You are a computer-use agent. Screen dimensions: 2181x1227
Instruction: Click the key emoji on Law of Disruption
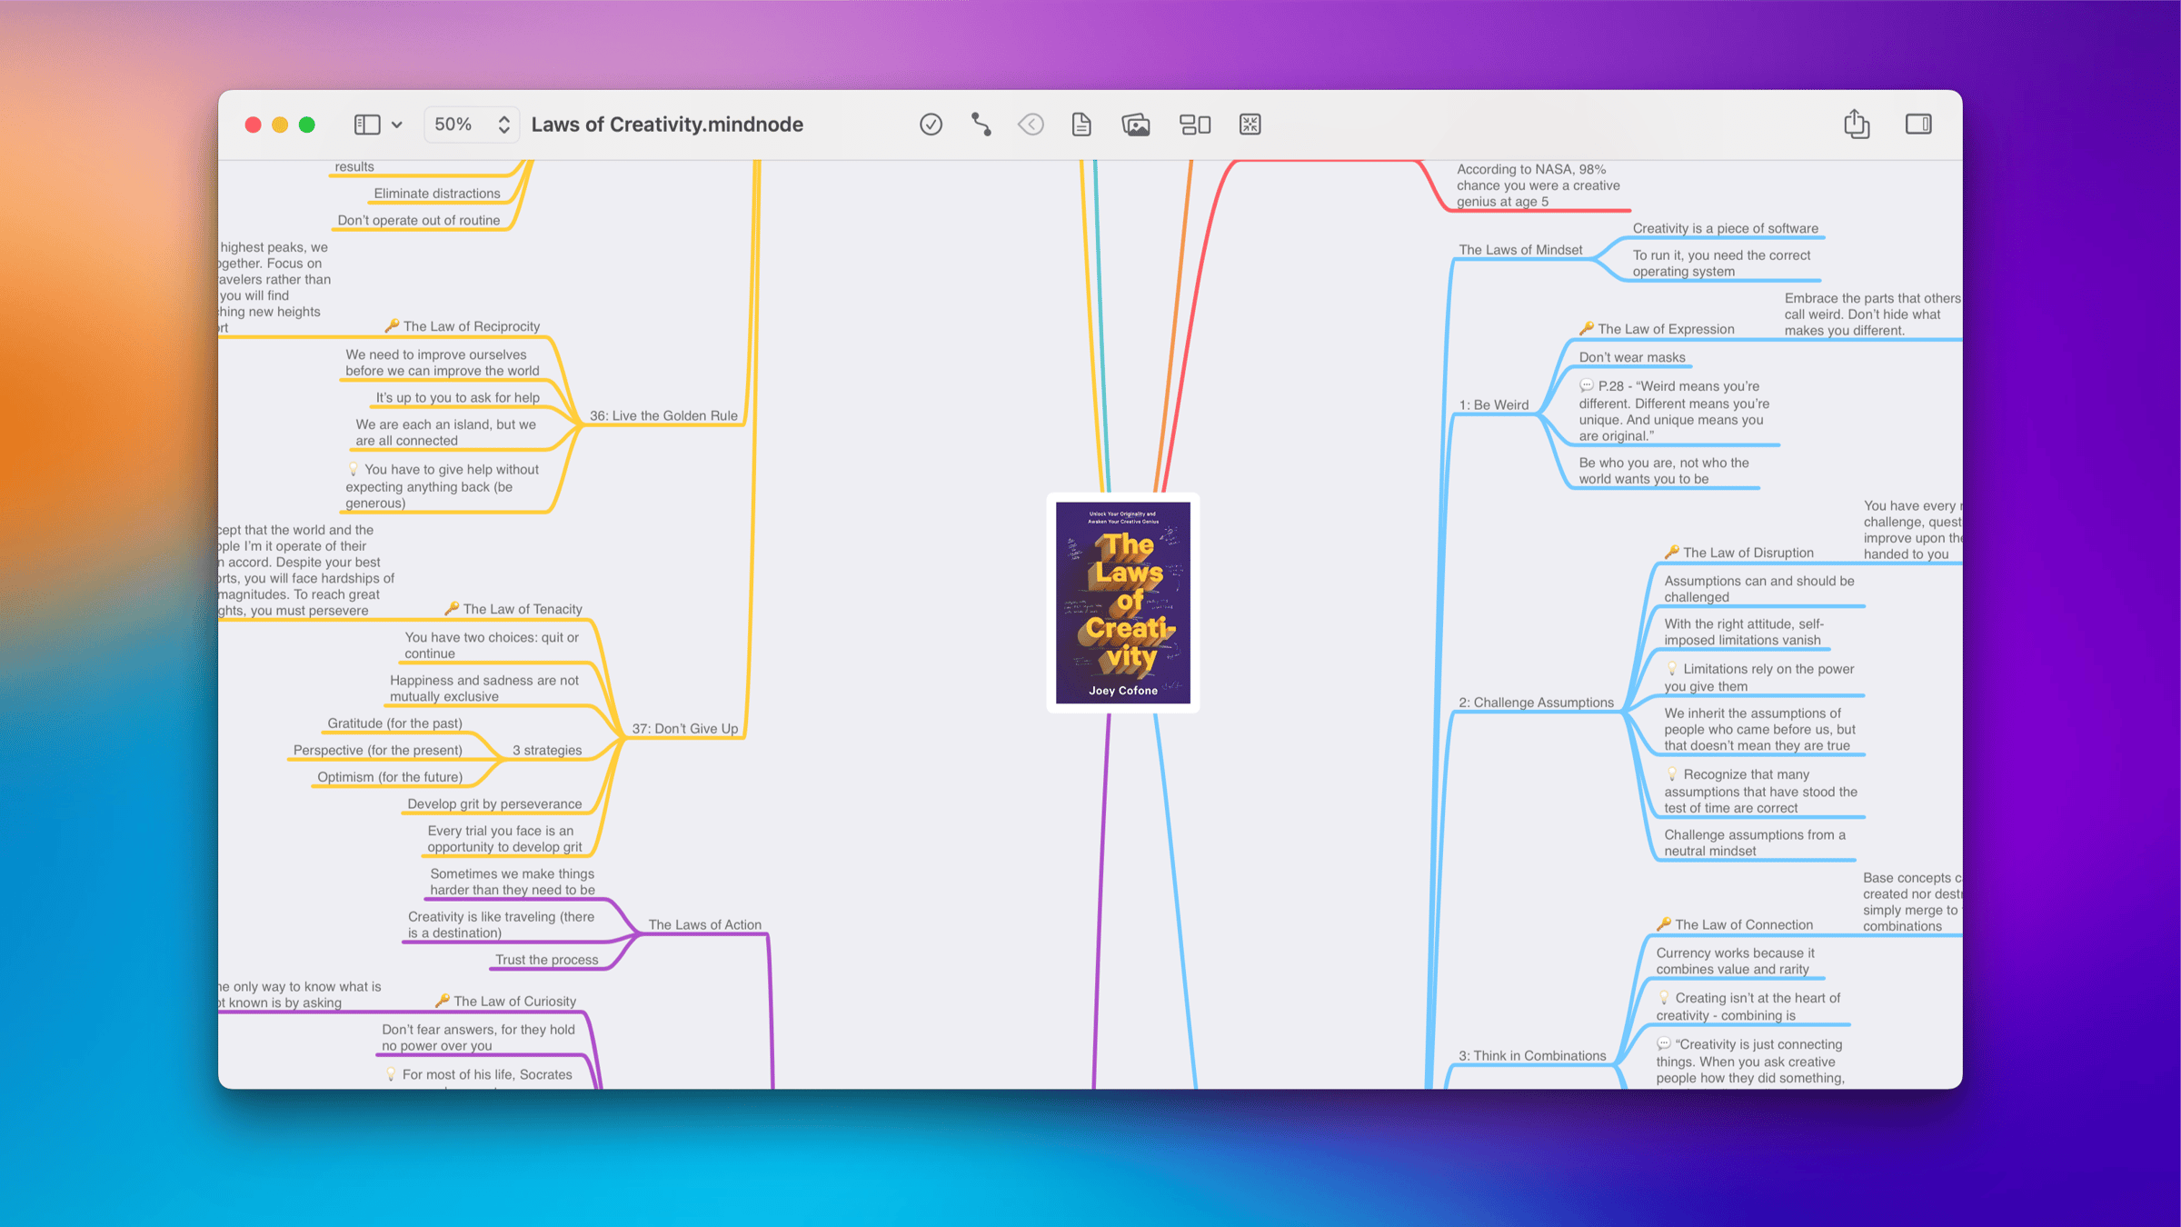pyautogui.click(x=1671, y=552)
